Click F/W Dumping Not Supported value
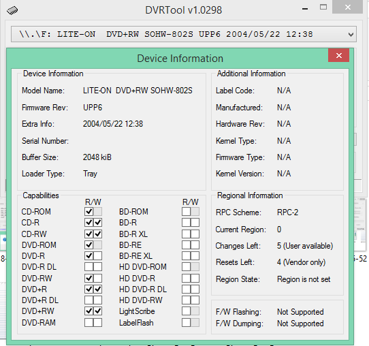The image size is (369, 346). coord(300,324)
